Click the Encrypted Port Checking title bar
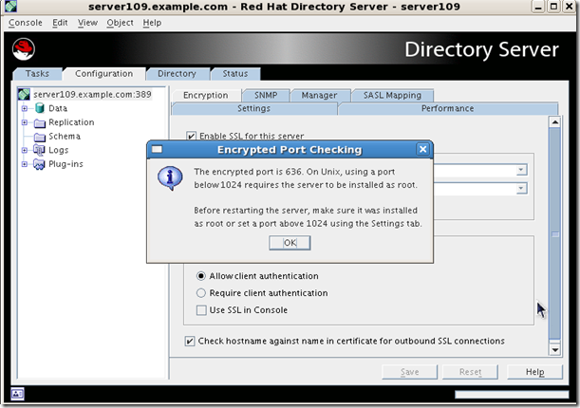The image size is (580, 408). (x=290, y=149)
